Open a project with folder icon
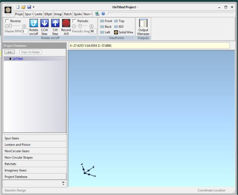The image size is (238, 195). click(x=23, y=7)
